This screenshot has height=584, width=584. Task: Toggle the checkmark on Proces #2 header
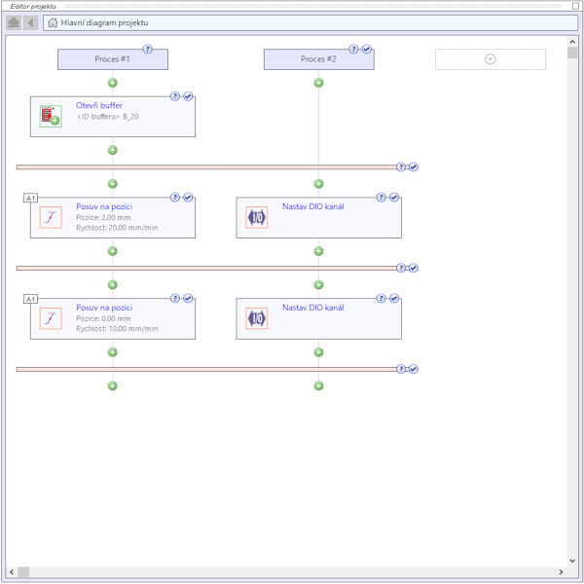367,49
